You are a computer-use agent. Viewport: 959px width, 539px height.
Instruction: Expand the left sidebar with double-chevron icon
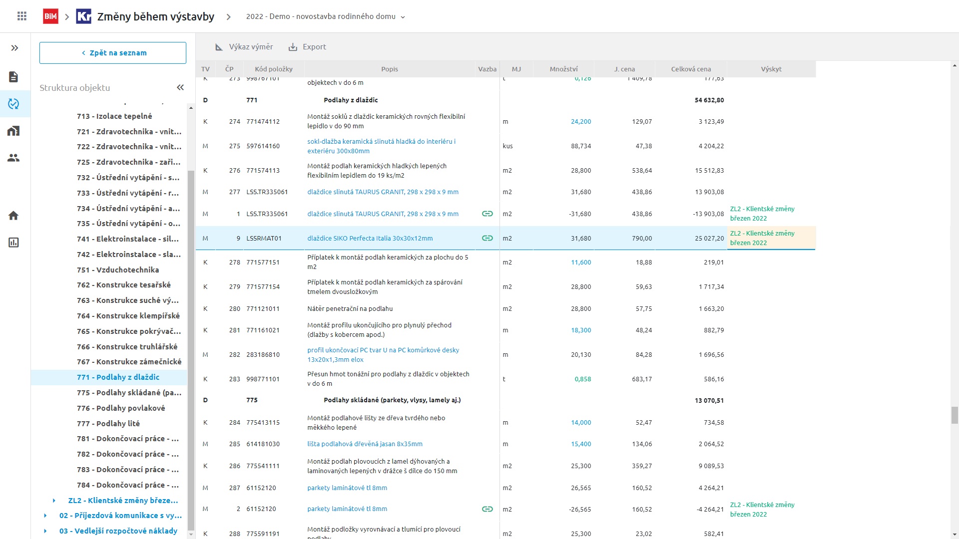click(x=14, y=48)
